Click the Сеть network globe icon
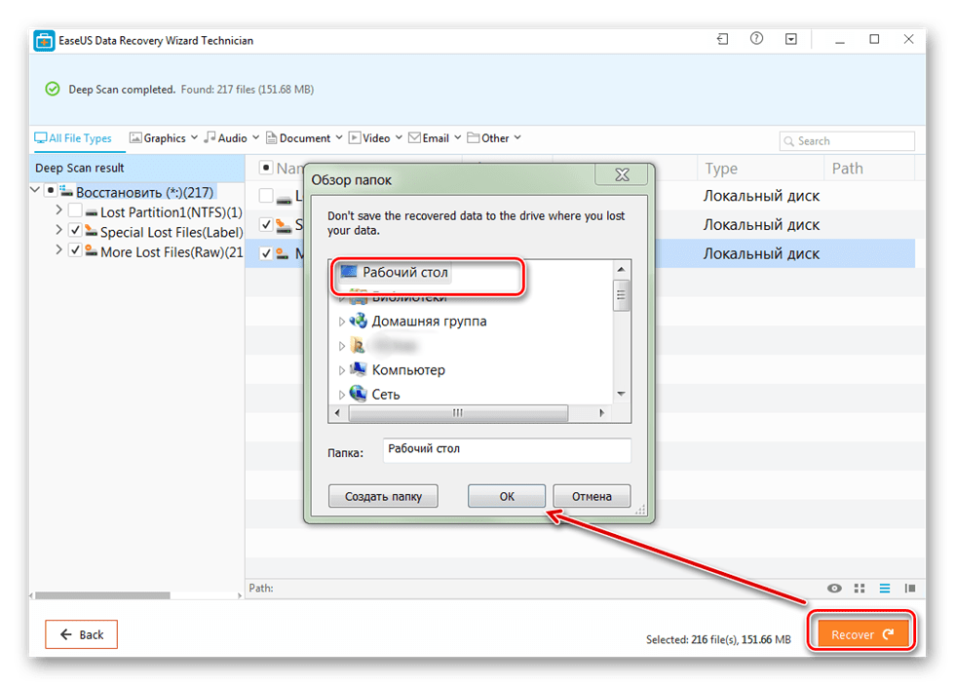Image resolution: width=955 pixels, height=686 pixels. coord(359,394)
